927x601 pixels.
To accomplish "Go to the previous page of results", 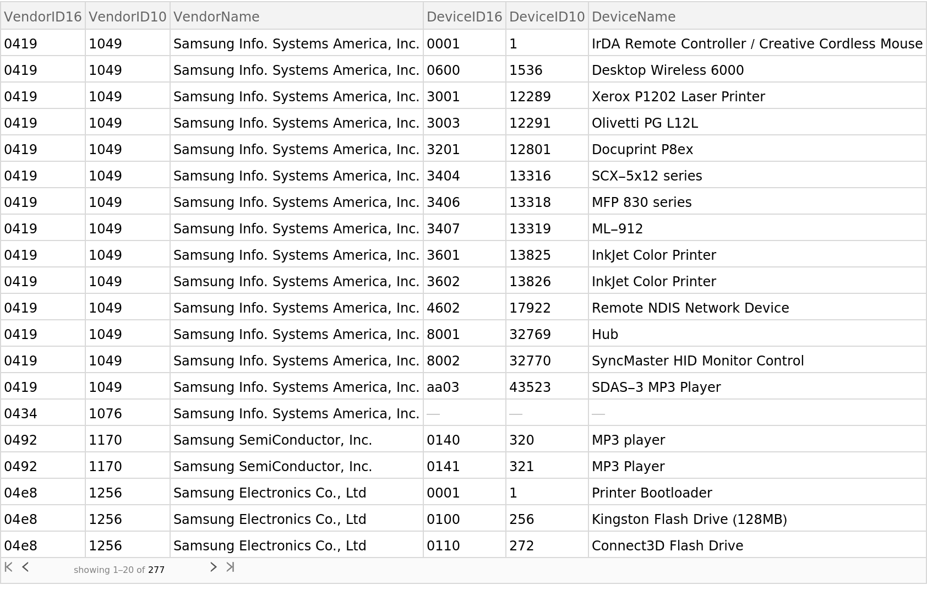I will pos(25,567).
